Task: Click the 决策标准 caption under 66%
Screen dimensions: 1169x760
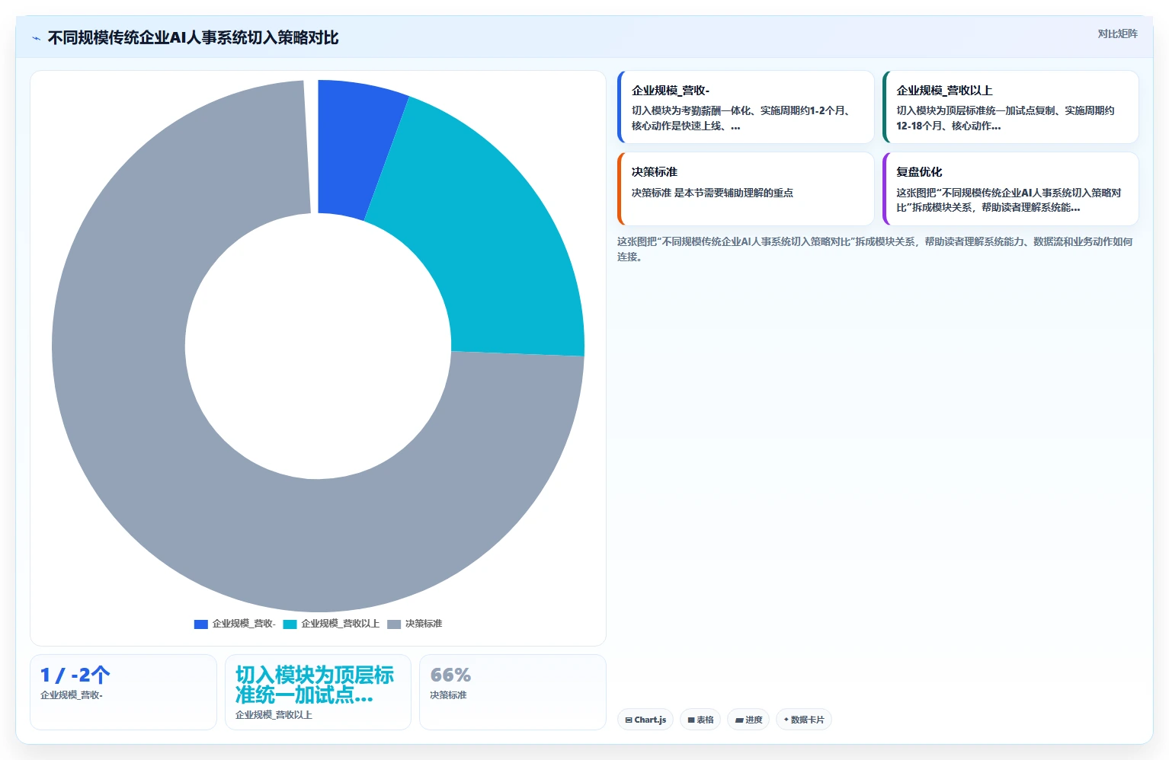Action: (x=448, y=695)
